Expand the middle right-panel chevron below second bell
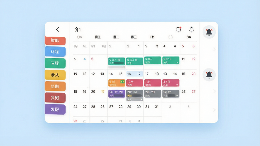260x146 pixels. (x=214, y=91)
